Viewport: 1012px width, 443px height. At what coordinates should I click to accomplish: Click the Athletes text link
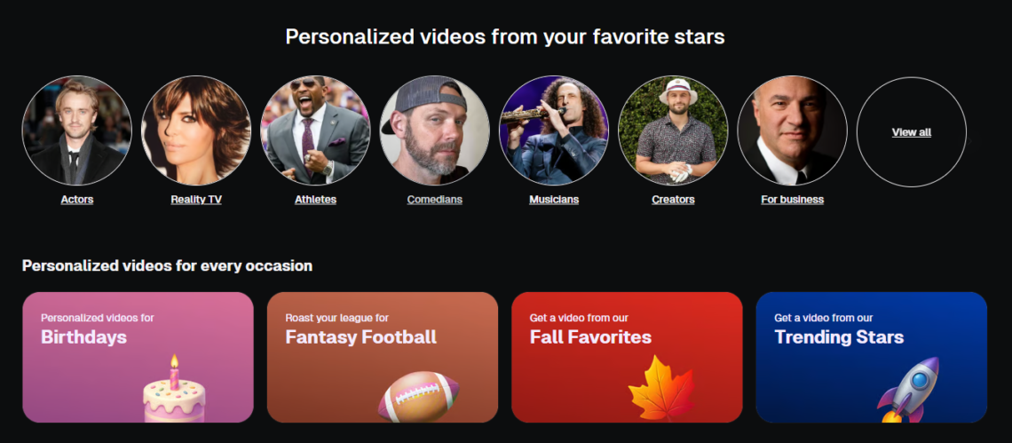pos(315,200)
